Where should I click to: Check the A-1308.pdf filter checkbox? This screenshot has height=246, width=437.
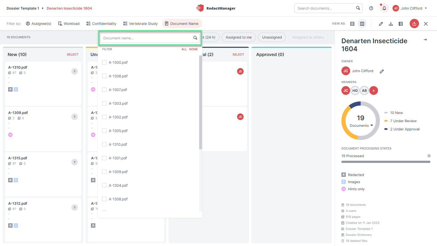[104, 199]
